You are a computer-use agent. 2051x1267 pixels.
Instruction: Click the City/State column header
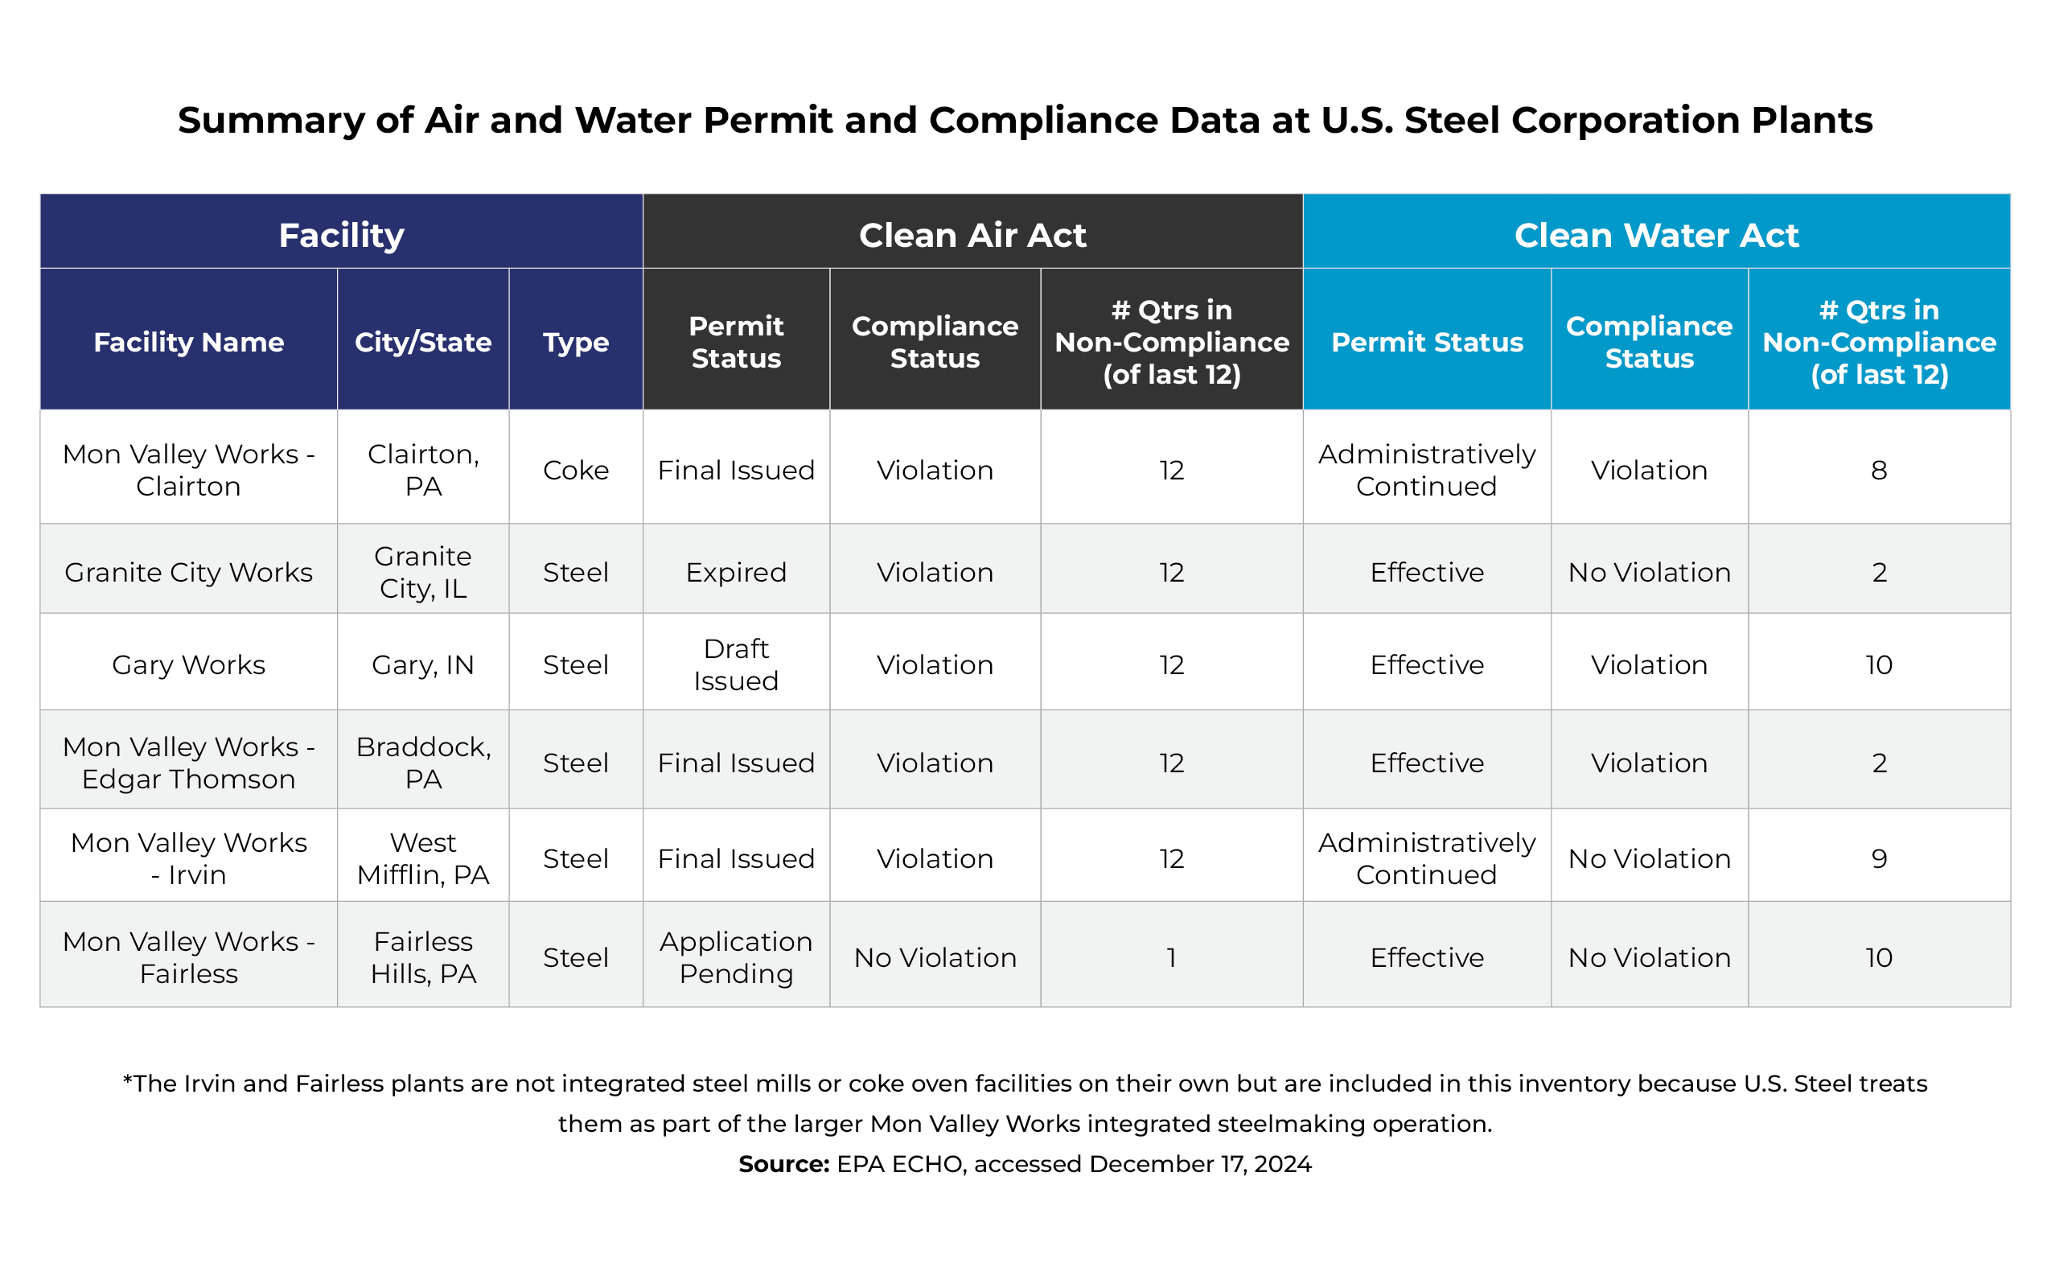[423, 342]
